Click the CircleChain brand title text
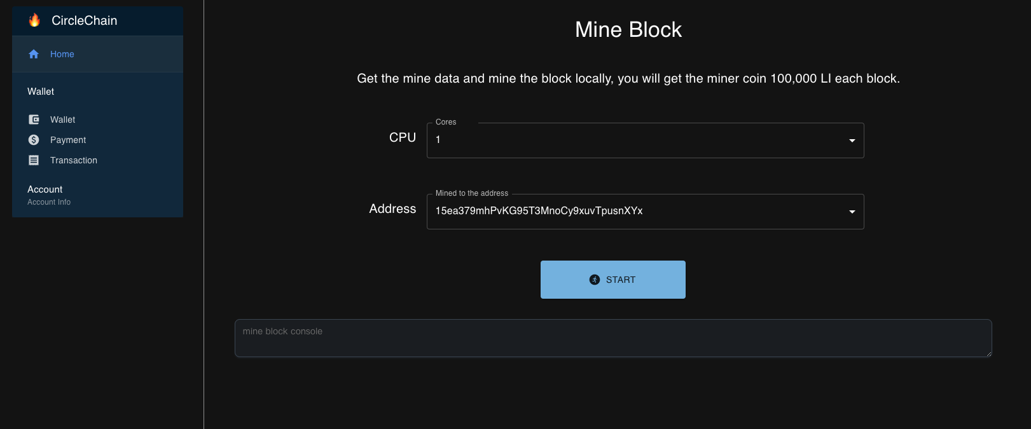The height and width of the screenshot is (429, 1031). [84, 20]
